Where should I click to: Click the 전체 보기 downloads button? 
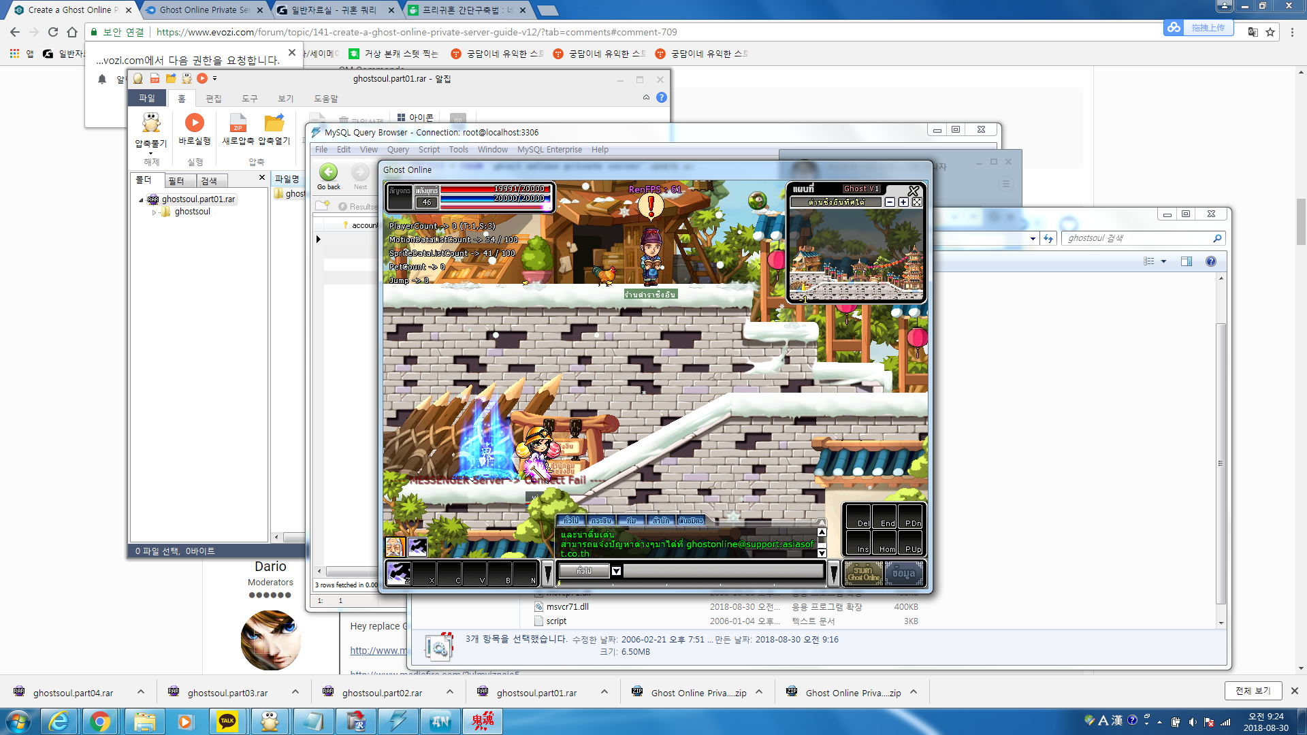[1253, 691]
